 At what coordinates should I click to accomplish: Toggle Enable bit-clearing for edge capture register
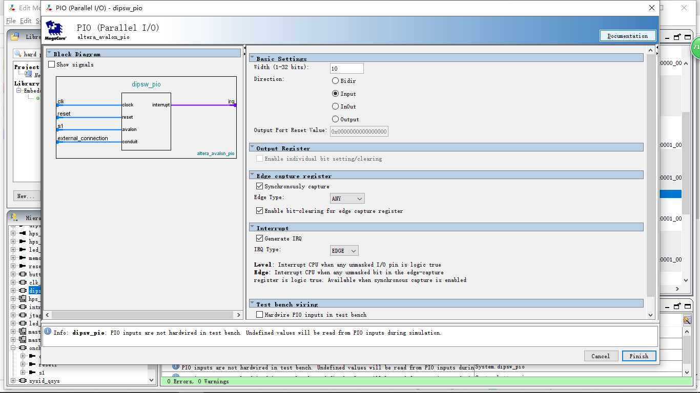pos(259,211)
